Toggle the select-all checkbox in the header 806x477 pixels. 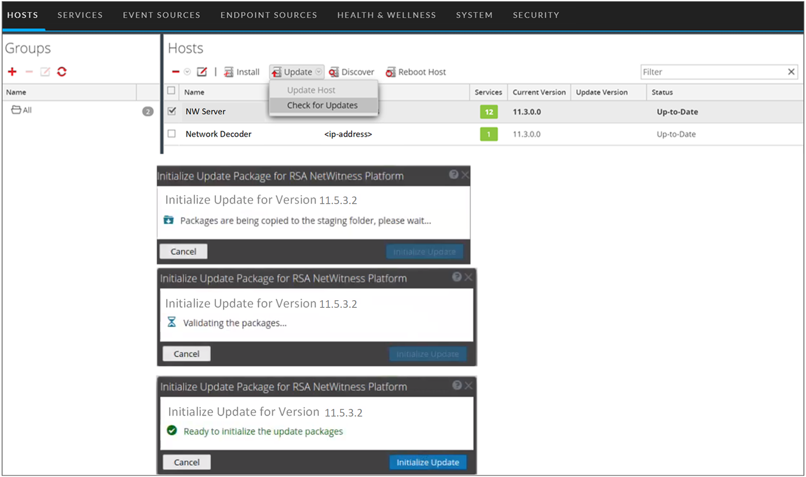pos(172,91)
